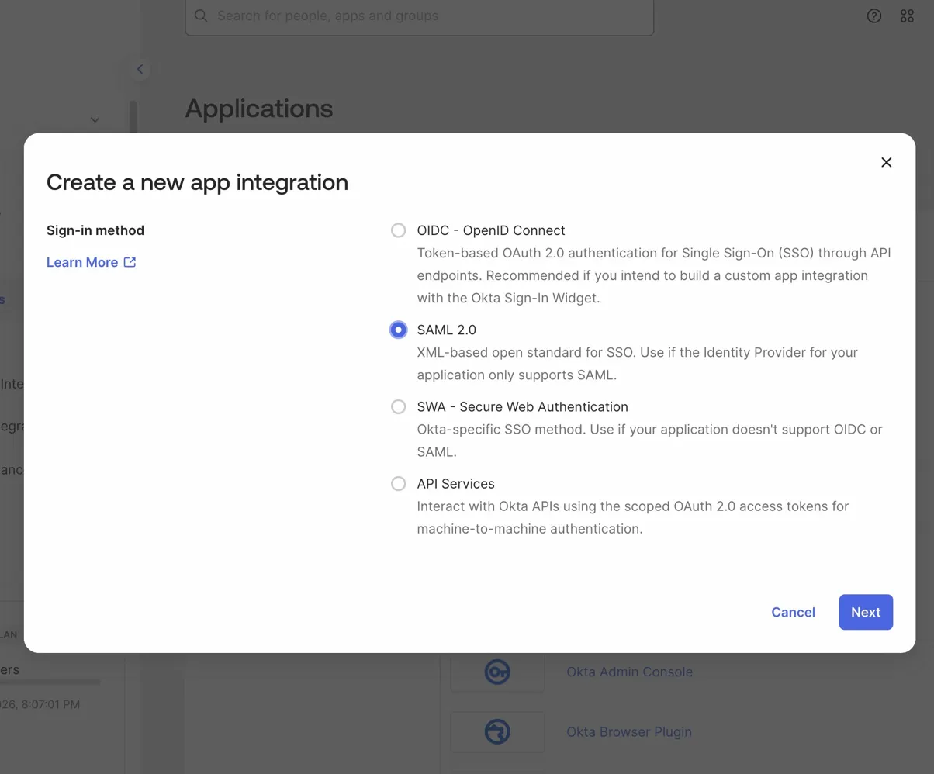
Task: Click the Okta Admin Console app icon
Action: (497, 672)
